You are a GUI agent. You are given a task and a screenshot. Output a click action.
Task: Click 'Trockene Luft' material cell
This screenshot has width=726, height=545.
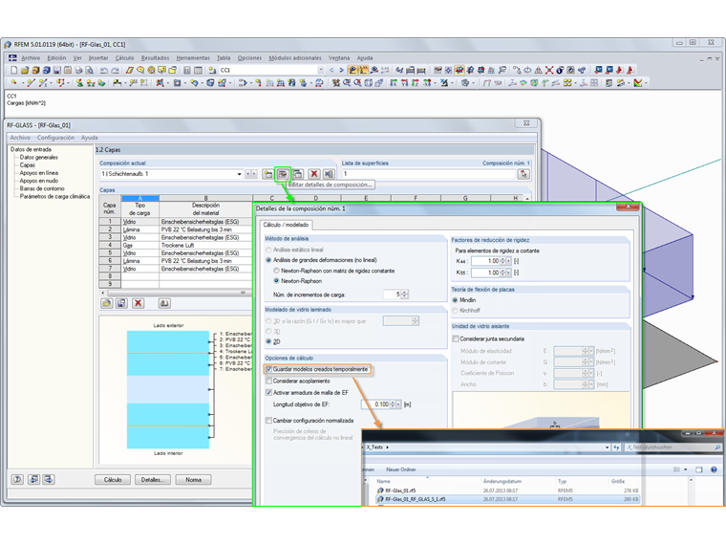tap(205, 245)
